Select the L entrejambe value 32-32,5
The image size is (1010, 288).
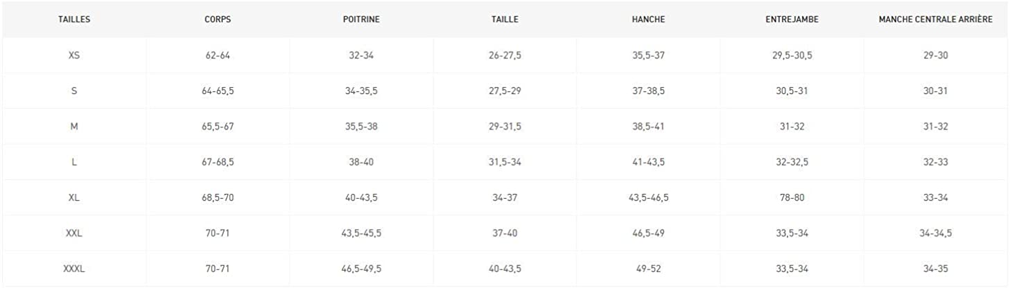click(x=792, y=162)
